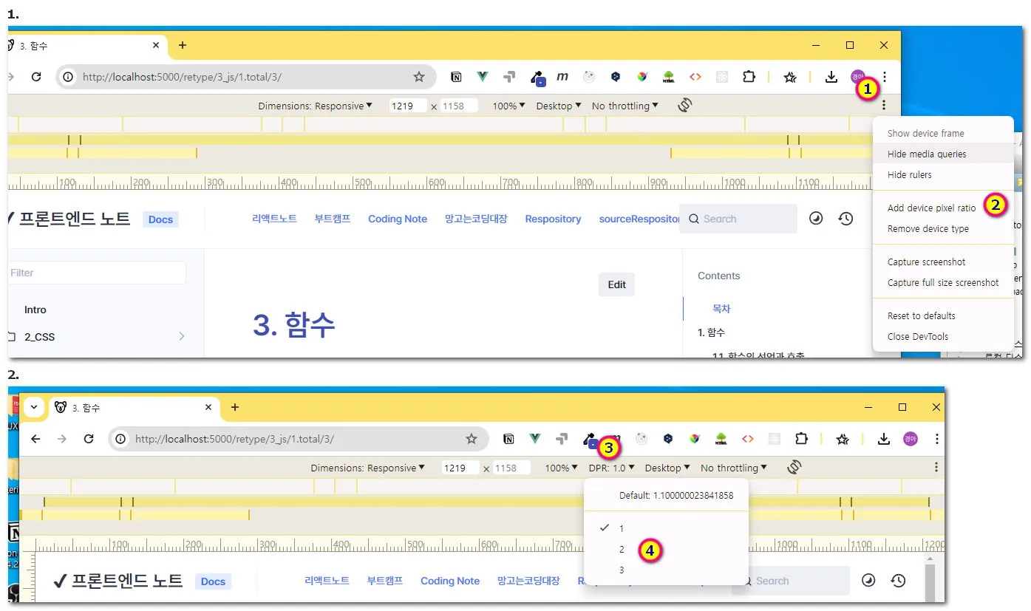Open the sourceRespository nav link
Screen dimensions: 1031x611
coord(639,219)
